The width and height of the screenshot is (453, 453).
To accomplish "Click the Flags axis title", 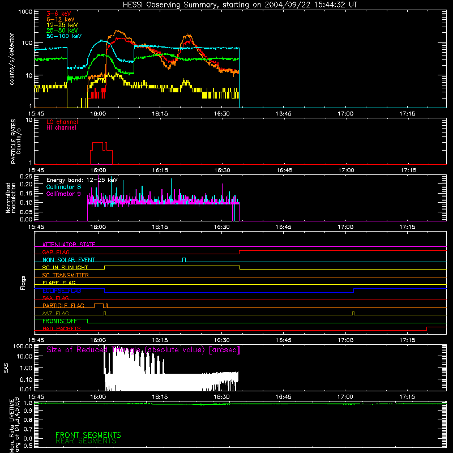I will tap(23, 283).
